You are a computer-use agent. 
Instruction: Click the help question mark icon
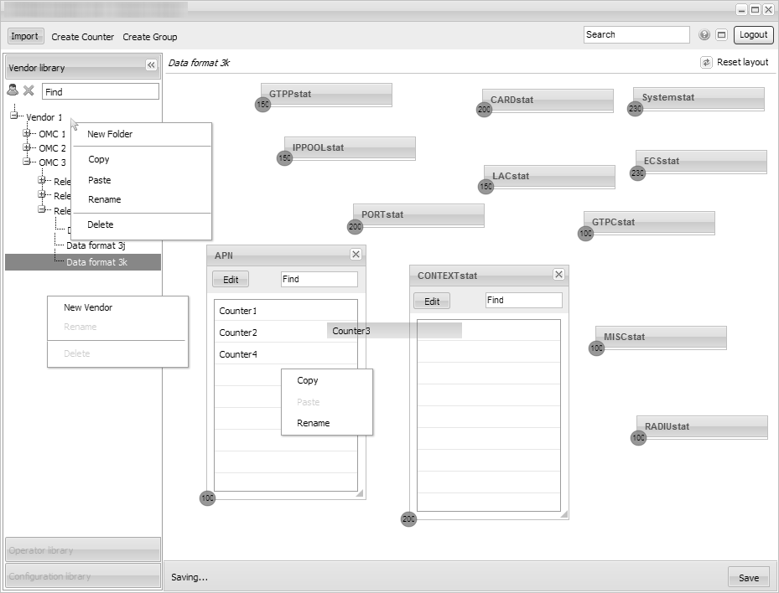tap(704, 35)
